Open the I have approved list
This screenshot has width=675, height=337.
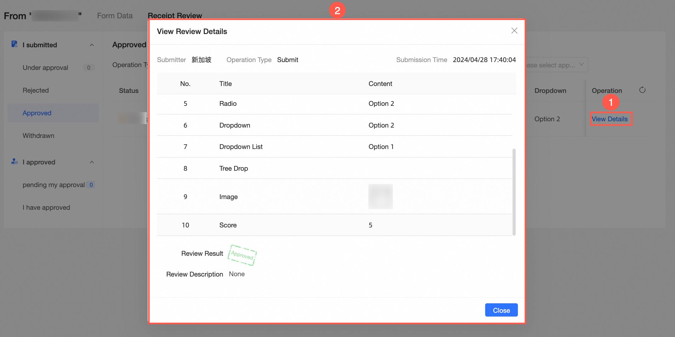(46, 208)
